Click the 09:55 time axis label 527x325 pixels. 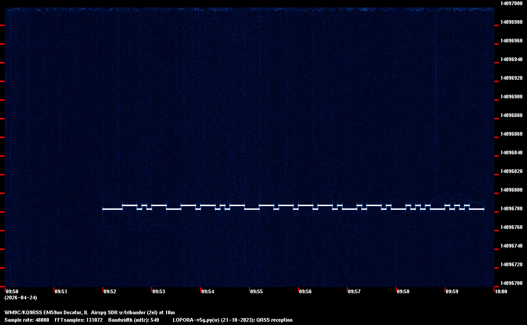pyautogui.click(x=257, y=291)
